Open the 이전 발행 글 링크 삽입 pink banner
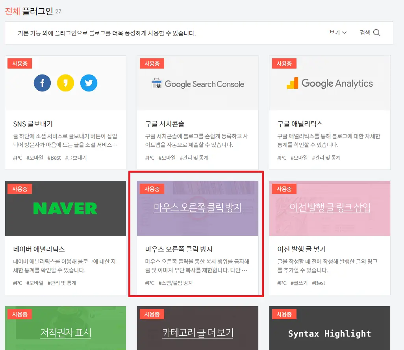The height and width of the screenshot is (350, 404). click(x=330, y=208)
